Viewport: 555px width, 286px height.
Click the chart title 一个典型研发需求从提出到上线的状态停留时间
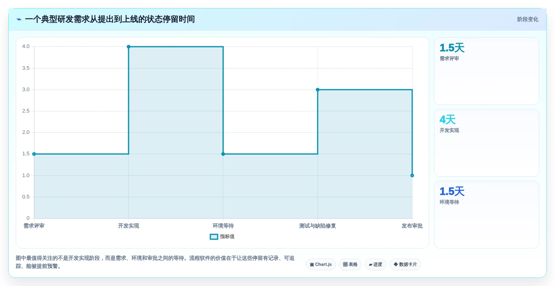(110, 19)
